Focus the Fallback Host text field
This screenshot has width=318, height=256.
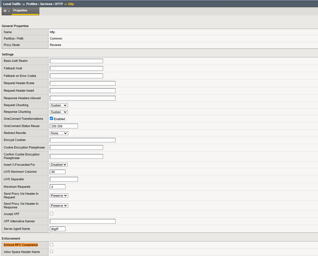pyautogui.click(x=76, y=68)
